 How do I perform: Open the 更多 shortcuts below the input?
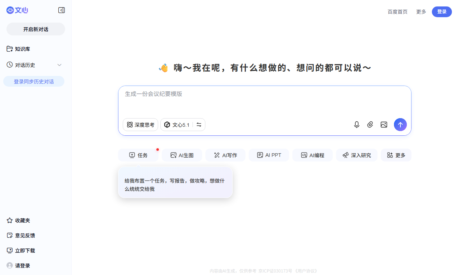(x=396, y=155)
